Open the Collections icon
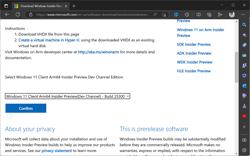Viewport: 250px width, 156px height. point(209,15)
